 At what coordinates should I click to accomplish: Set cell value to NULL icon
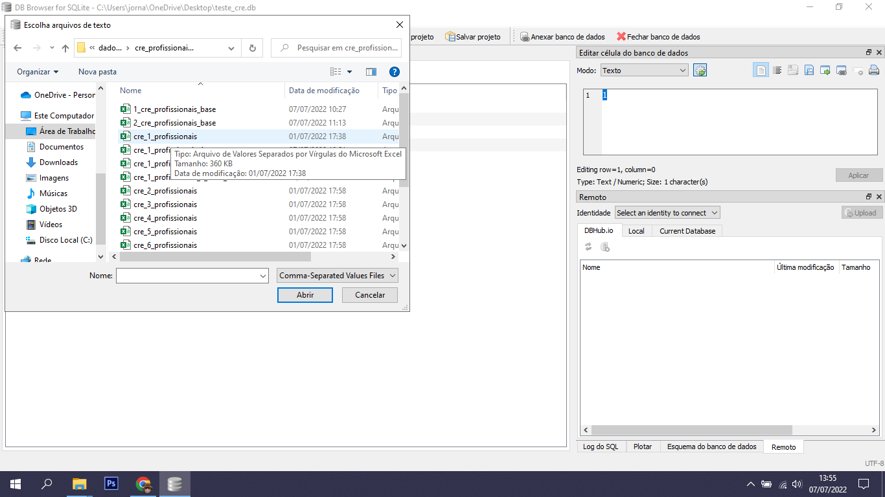coord(858,70)
